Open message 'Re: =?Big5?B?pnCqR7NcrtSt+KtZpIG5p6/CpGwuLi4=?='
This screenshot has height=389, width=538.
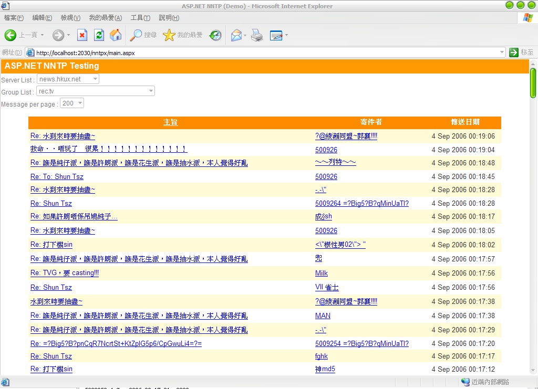point(116,343)
